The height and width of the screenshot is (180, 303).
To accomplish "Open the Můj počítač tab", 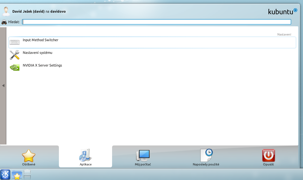I will [x=143, y=157].
